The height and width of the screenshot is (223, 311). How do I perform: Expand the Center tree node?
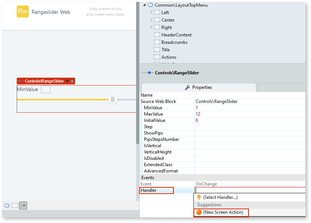click(x=151, y=20)
